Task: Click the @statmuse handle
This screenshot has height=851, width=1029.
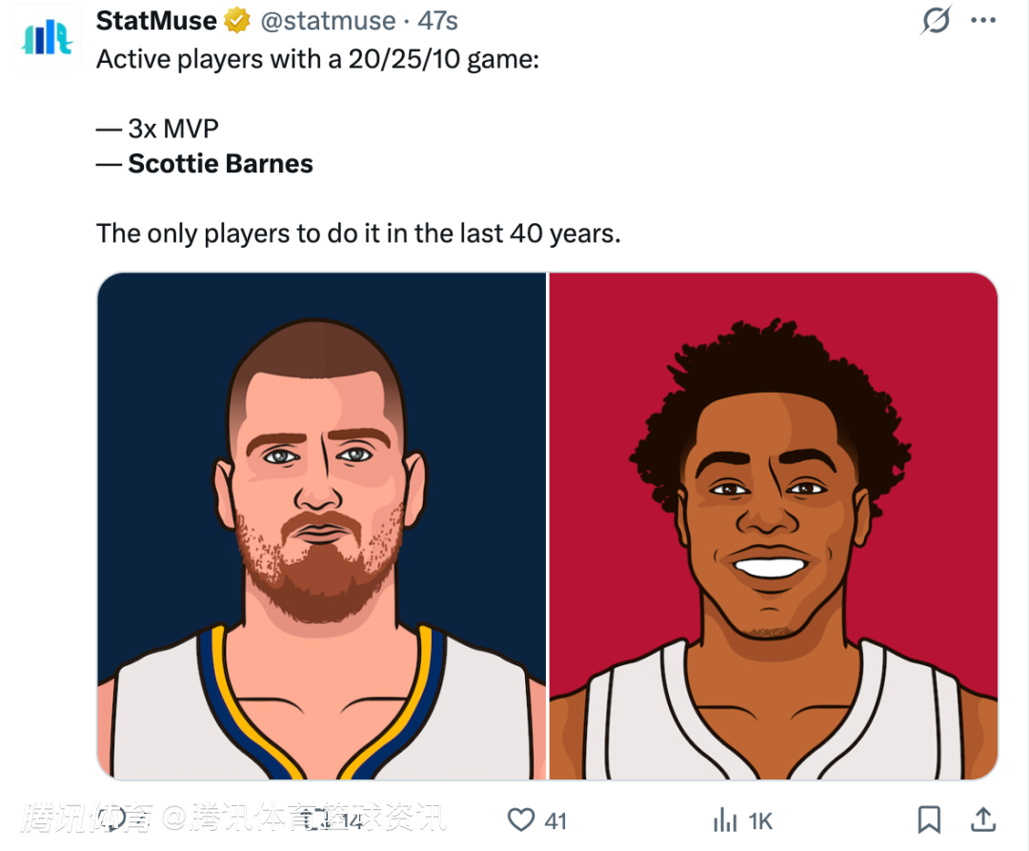Action: pyautogui.click(x=328, y=20)
